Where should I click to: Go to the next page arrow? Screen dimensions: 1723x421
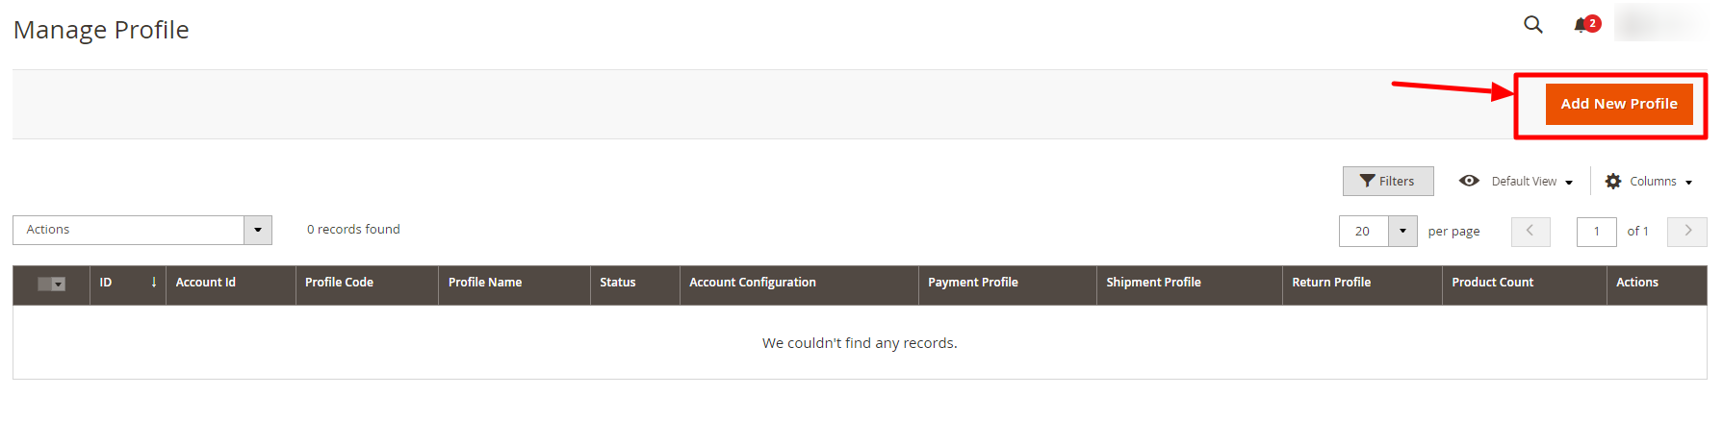pos(1687,232)
